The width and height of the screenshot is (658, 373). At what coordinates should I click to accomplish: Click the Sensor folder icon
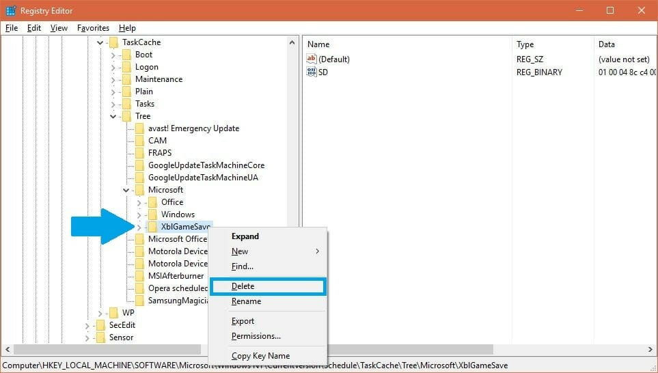(100, 337)
